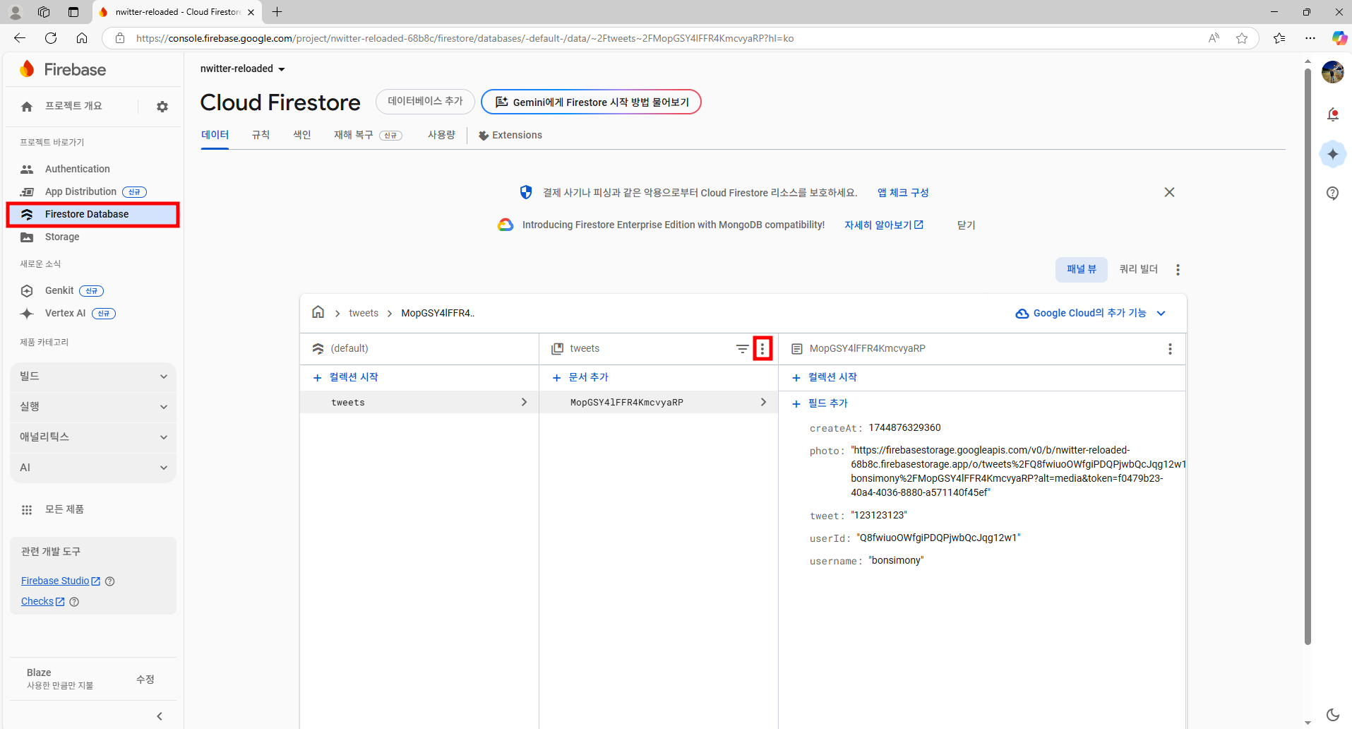Open Gemini sparkle assistant

pos(1333,154)
